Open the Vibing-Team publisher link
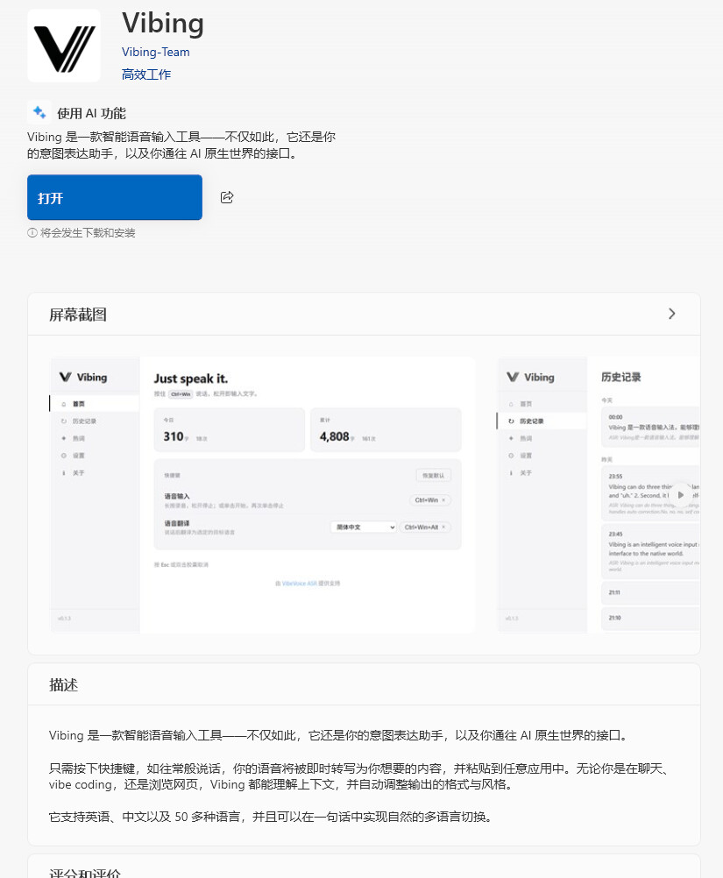 pyautogui.click(x=155, y=52)
